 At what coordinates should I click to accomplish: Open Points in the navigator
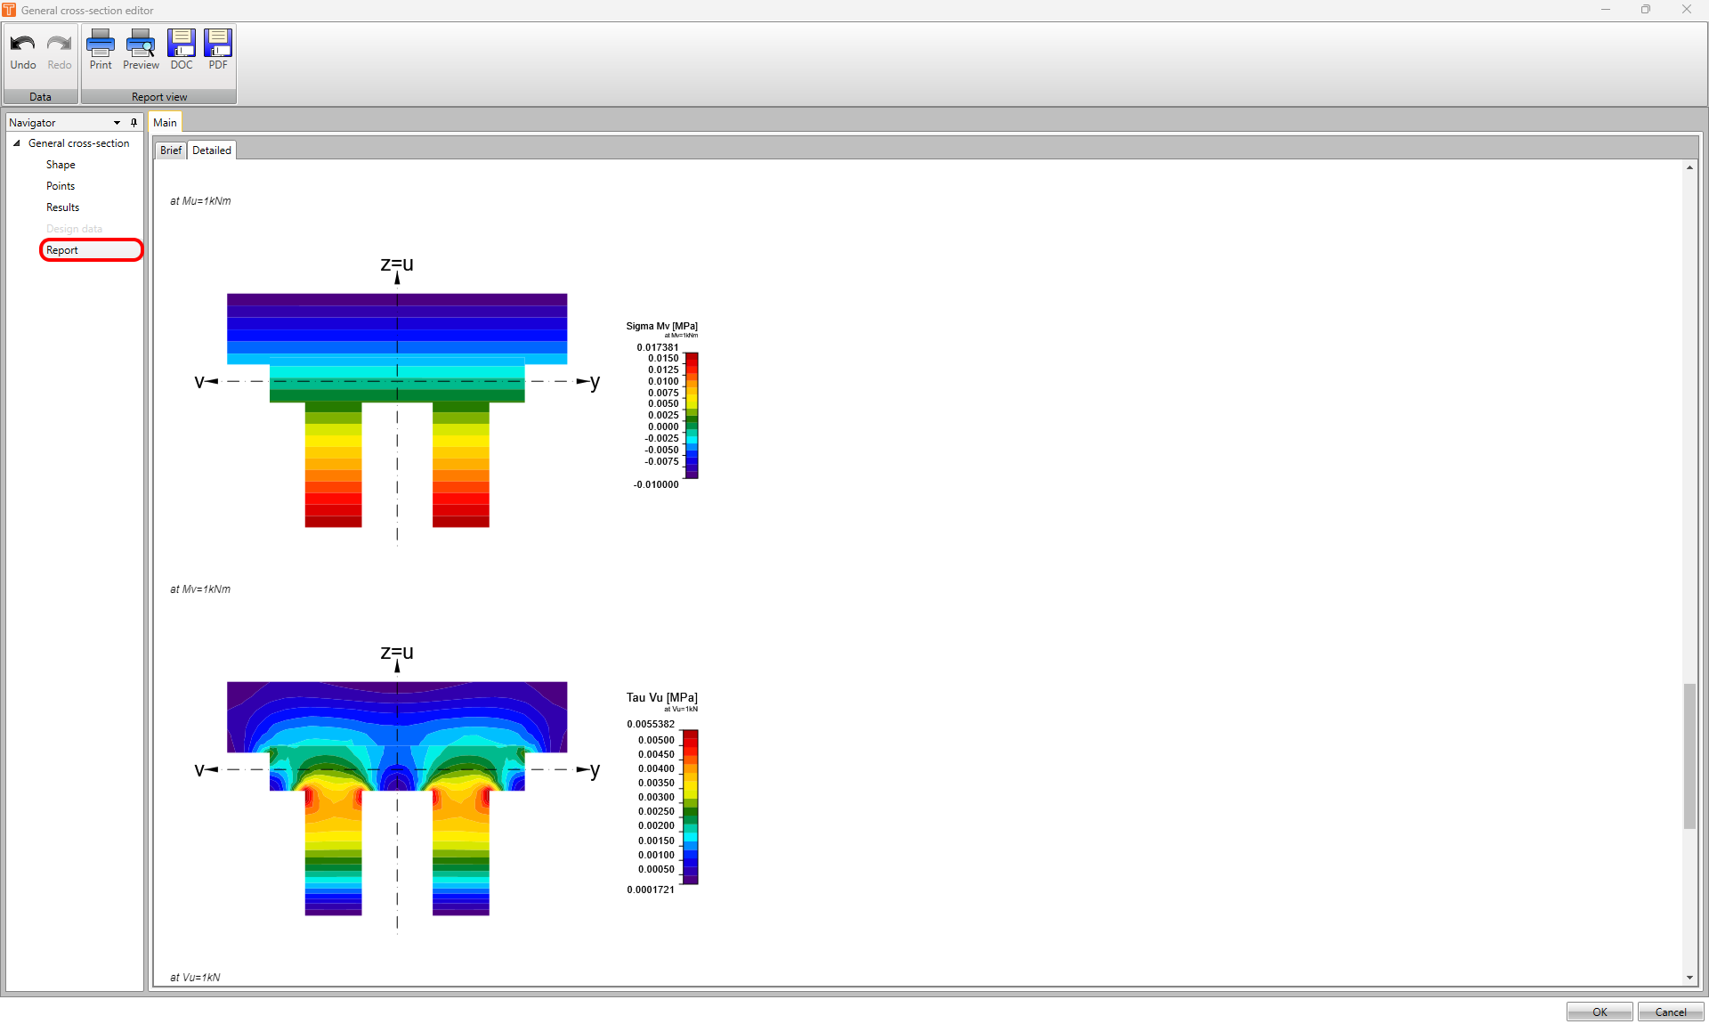click(x=61, y=186)
